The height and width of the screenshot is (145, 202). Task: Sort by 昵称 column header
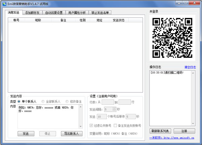[38, 20]
